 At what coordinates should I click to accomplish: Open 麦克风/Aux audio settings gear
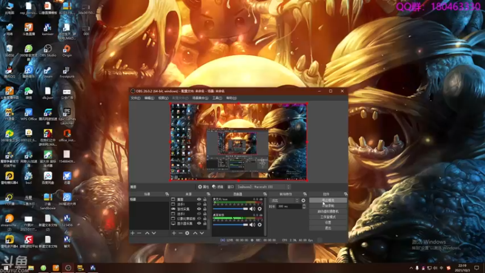[259, 209]
